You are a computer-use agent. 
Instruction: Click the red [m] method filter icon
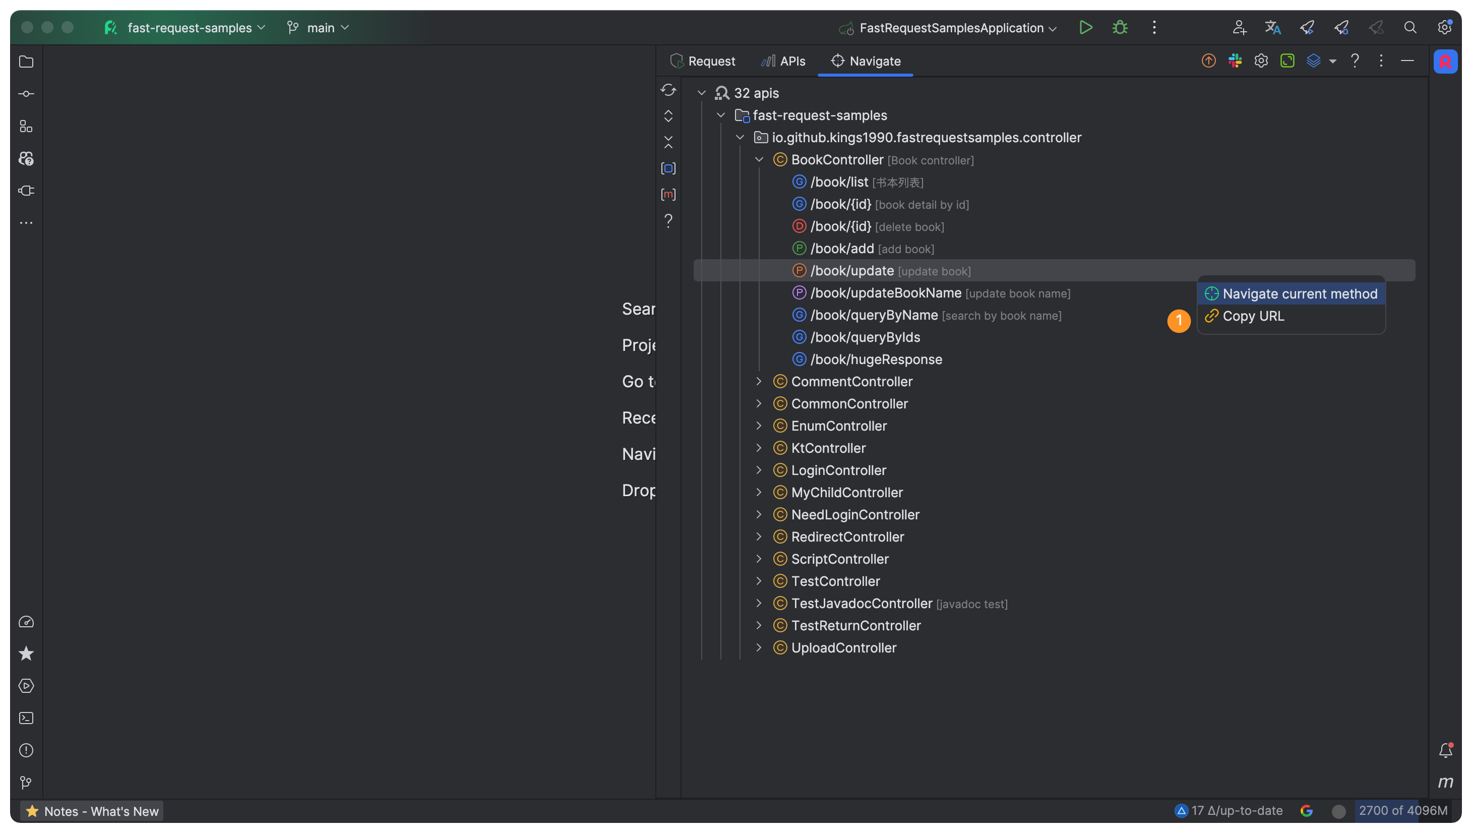coord(668,195)
